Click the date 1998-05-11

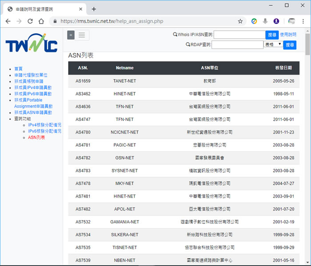283,94
